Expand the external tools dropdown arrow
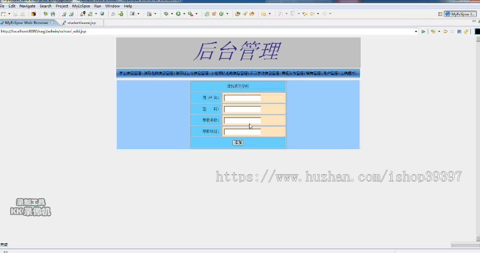The image size is (480, 253). pos(196,14)
